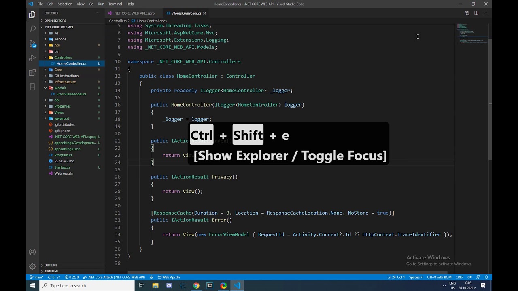Open Source Control view with 72 badge

point(32,44)
